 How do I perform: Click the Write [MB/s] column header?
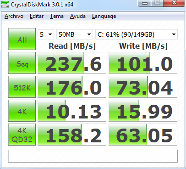pos(143,46)
